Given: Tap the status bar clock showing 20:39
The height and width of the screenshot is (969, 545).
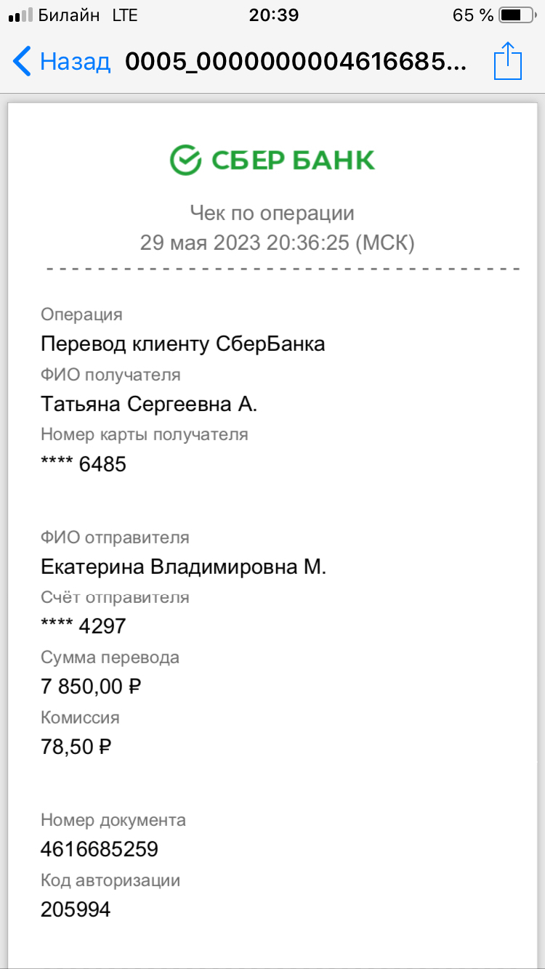Looking at the screenshot, I should coord(273,15).
